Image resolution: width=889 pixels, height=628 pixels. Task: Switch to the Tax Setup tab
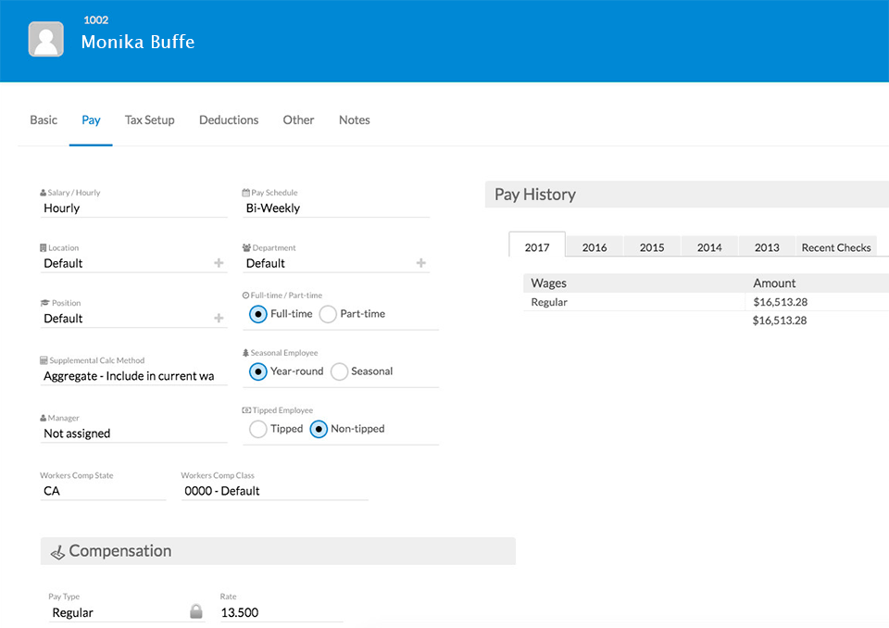click(x=149, y=119)
